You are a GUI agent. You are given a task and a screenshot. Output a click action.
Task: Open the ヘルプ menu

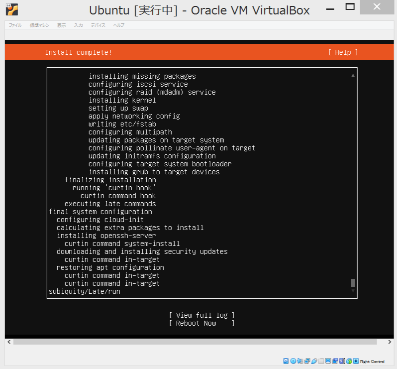pyautogui.click(x=119, y=25)
